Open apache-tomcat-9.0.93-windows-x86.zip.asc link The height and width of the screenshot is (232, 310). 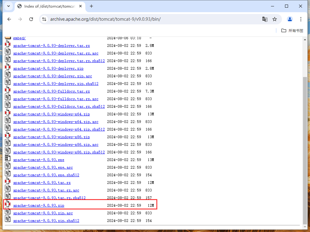[x=56, y=145]
